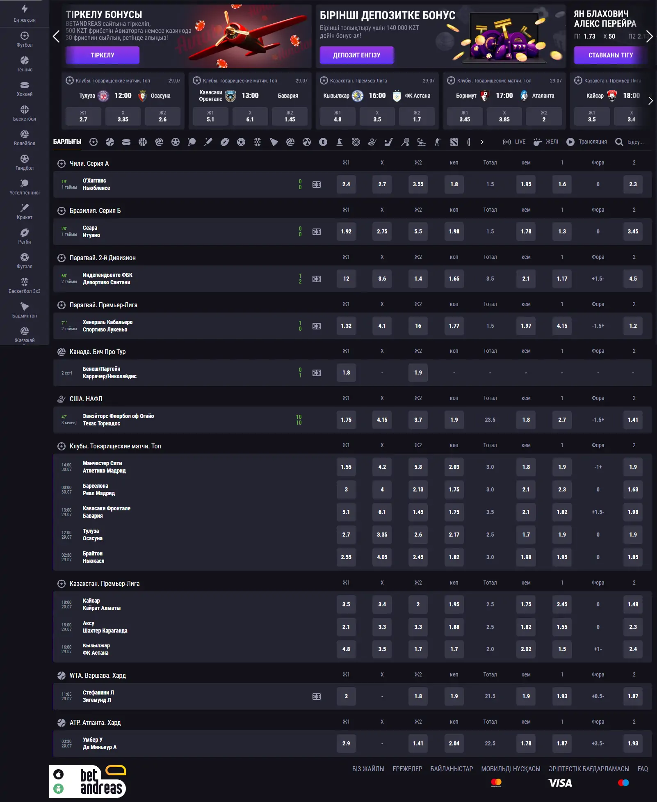657x802 pixels.
Task: Select Баскетбол 3x3 in the left sidebar
Action: pos(25,286)
